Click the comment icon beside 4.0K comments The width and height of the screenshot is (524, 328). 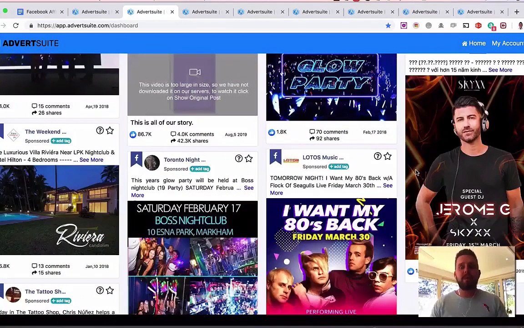pos(173,134)
